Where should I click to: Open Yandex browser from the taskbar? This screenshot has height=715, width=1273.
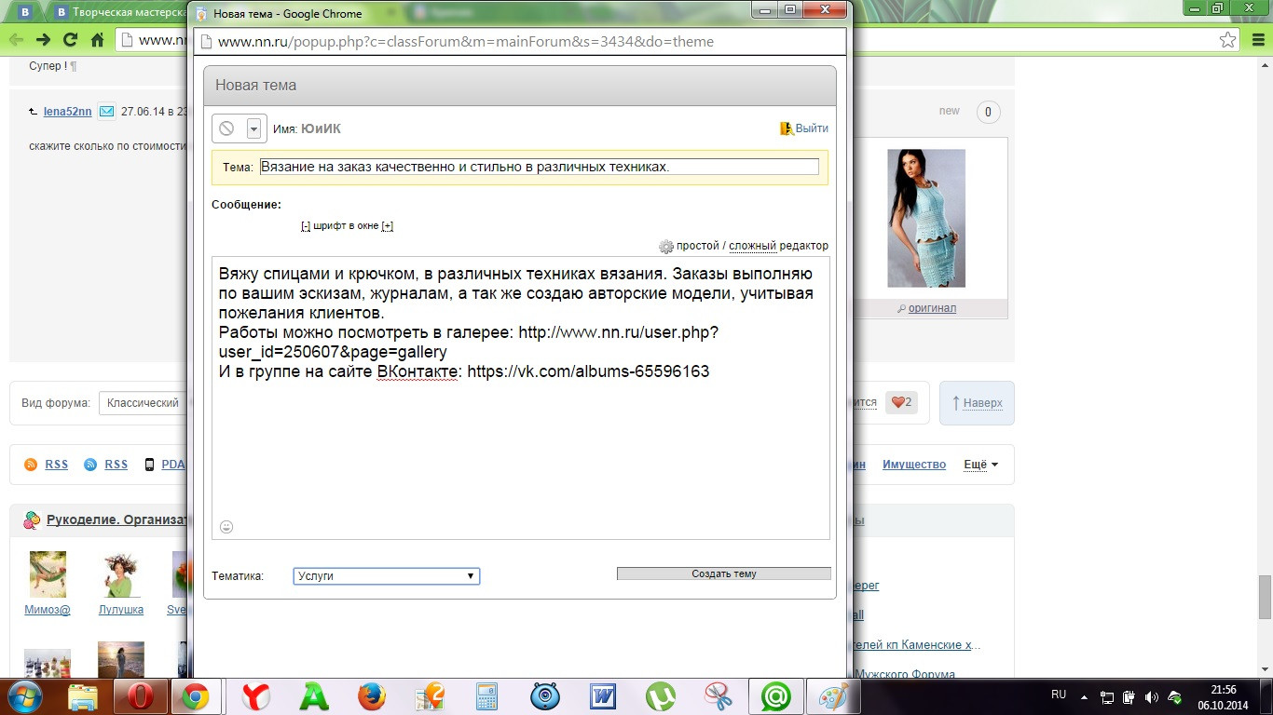[255, 696]
